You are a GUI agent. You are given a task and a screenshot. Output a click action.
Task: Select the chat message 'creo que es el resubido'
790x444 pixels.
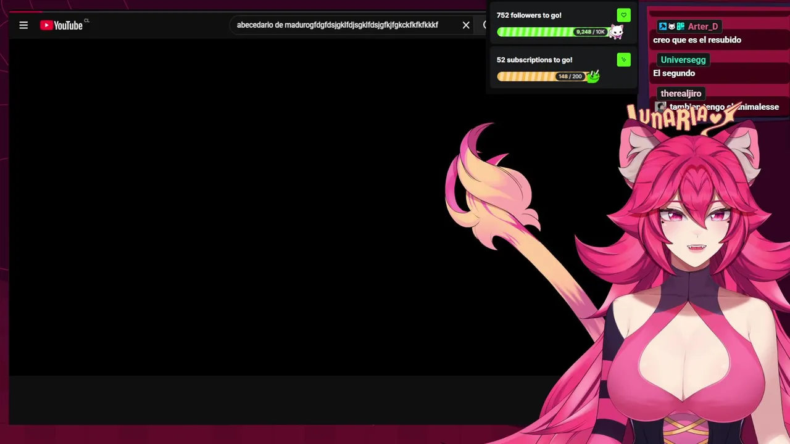[x=697, y=40]
